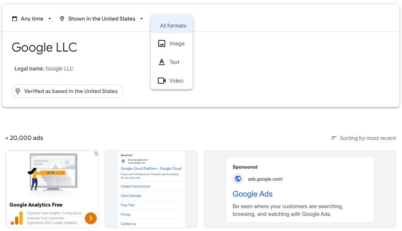Image resolution: width=402 pixels, height=231 pixels.
Task: Expand the Shown in the United States dropdown
Action: (x=141, y=19)
